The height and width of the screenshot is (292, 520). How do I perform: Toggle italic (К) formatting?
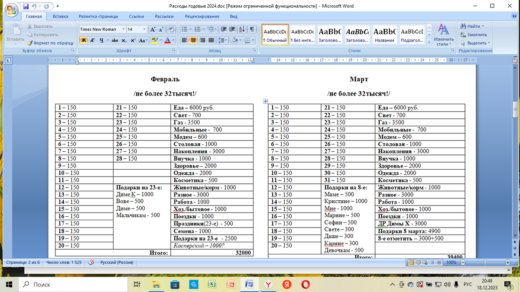point(92,40)
